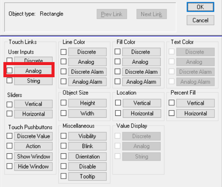Click the Cancel button
This screenshot has height=187, width=222.
(200, 20)
